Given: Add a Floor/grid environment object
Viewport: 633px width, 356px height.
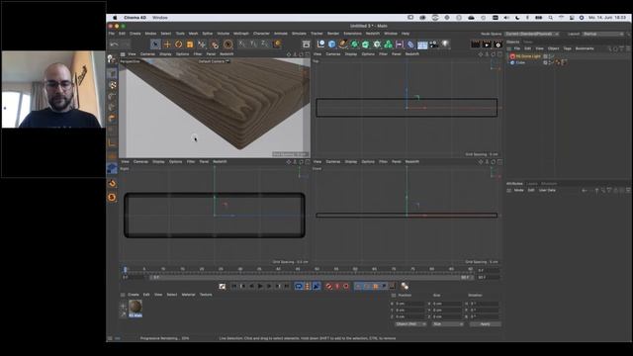Looking at the screenshot, I should pyautogui.click(x=422, y=44).
